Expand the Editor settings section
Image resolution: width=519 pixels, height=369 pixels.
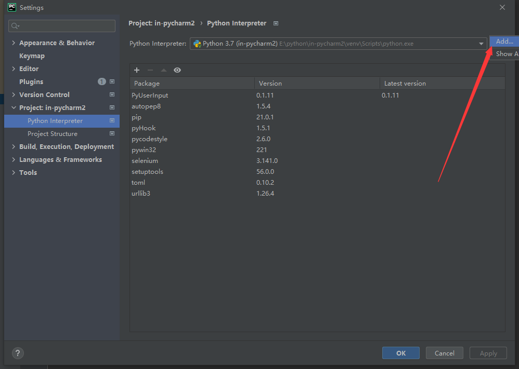tap(14, 69)
